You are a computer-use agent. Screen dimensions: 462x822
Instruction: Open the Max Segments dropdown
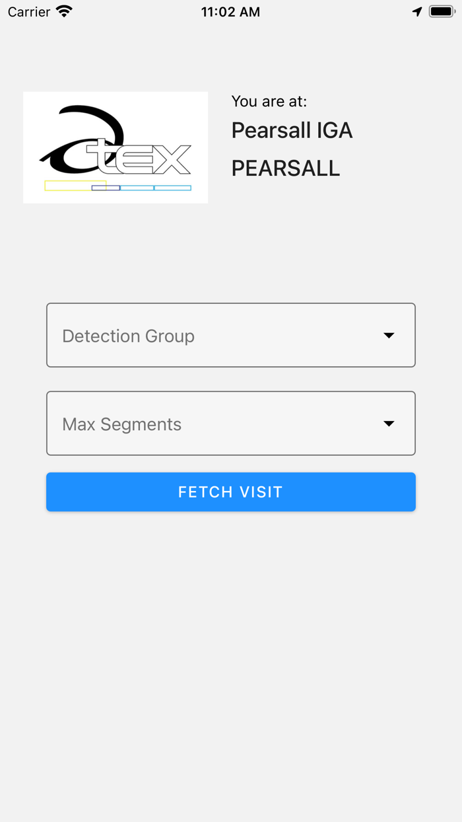[x=230, y=424]
